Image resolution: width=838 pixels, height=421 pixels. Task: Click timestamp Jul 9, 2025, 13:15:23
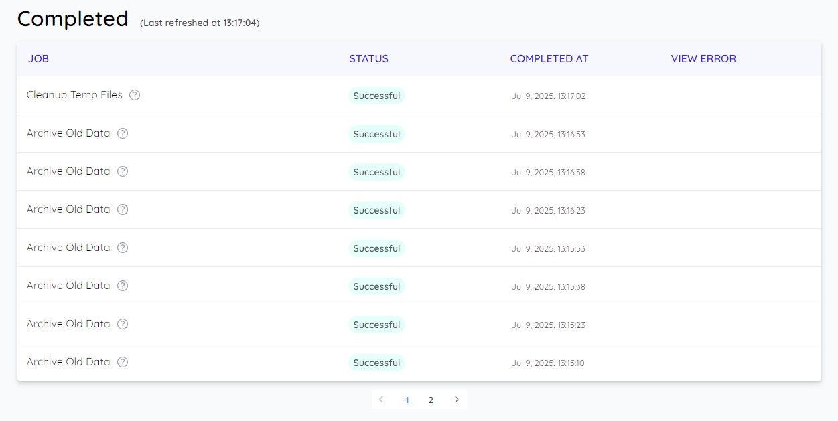549,325
